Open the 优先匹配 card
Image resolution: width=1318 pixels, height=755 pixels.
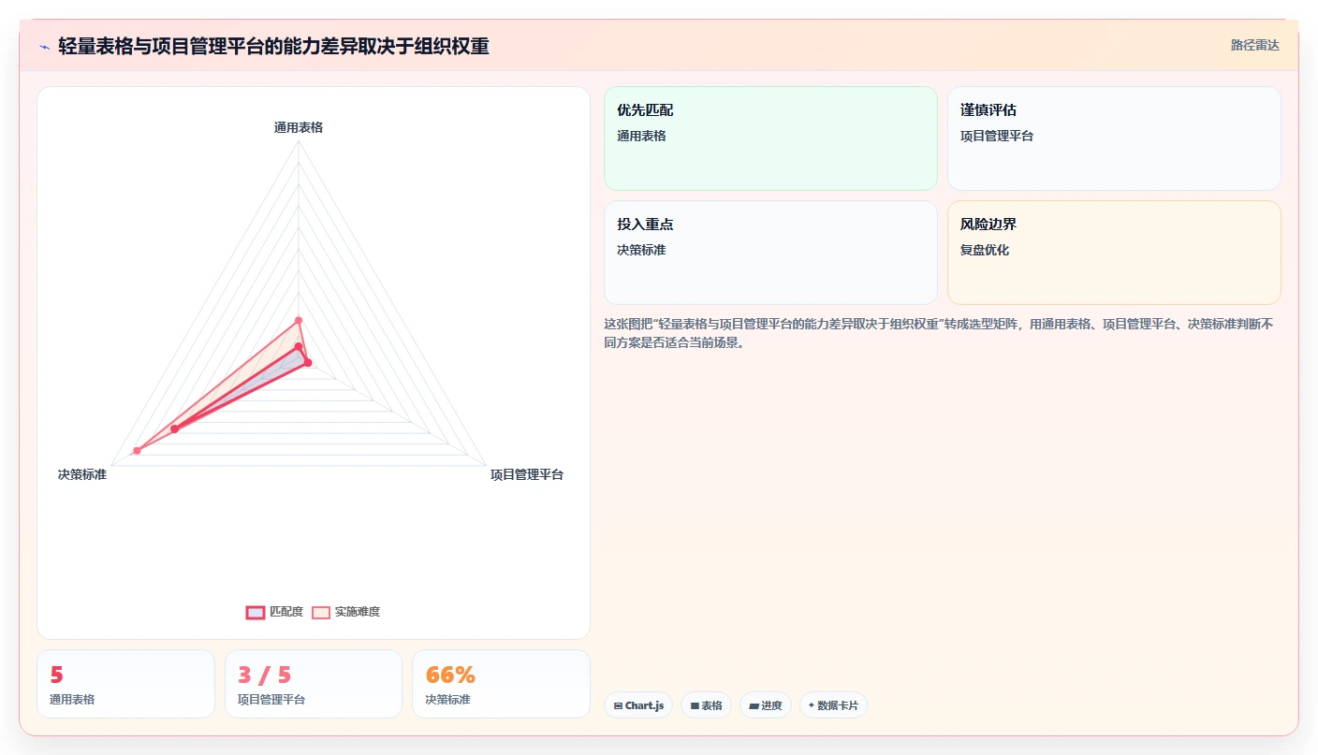(x=770, y=138)
